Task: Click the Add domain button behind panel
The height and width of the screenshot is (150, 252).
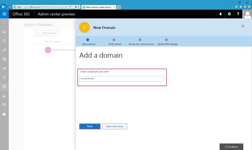Action: click(x=47, y=33)
